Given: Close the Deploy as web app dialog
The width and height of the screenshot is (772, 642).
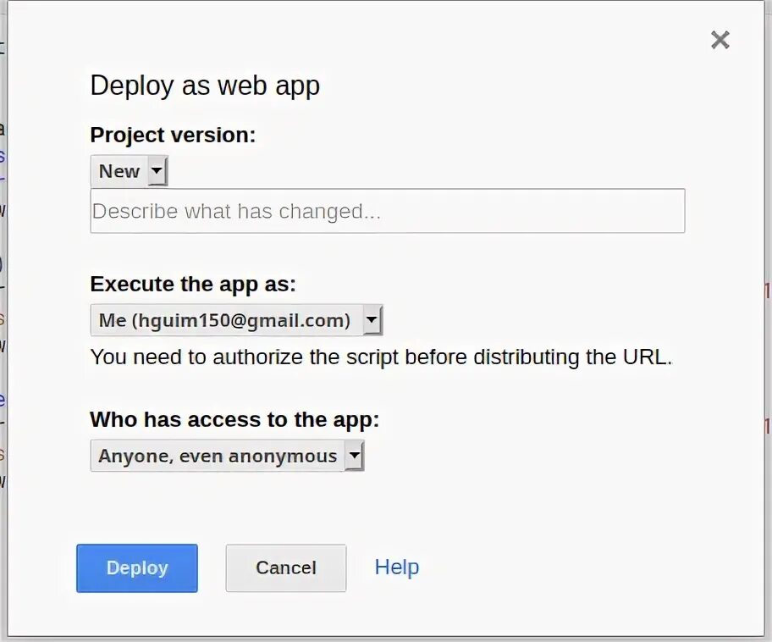Looking at the screenshot, I should click(x=720, y=40).
